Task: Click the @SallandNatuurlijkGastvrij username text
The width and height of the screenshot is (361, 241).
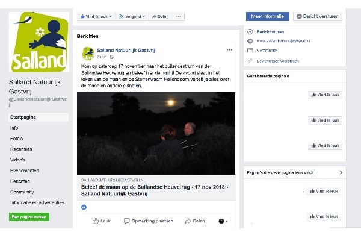Action: tap(39, 102)
